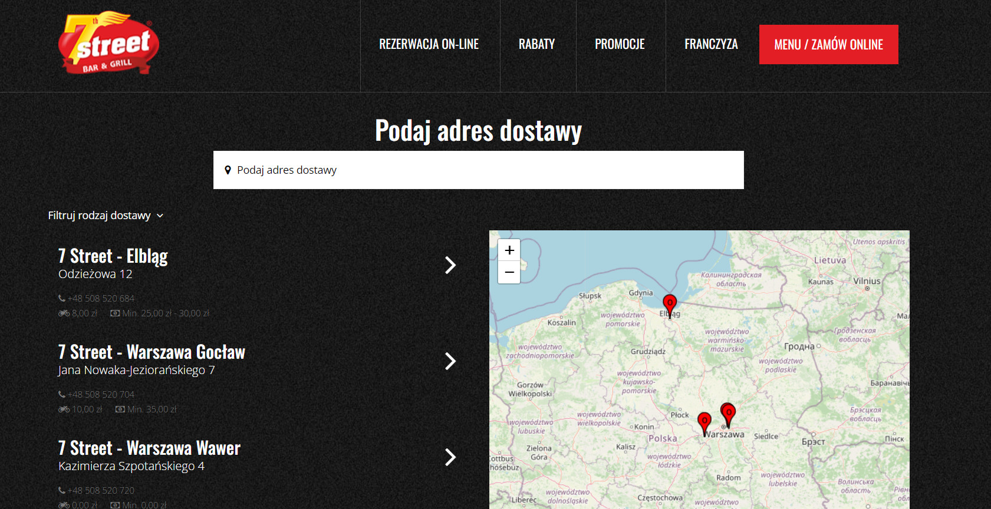Image resolution: width=991 pixels, height=509 pixels.
Task: Zoom in on the map
Action: (509, 250)
